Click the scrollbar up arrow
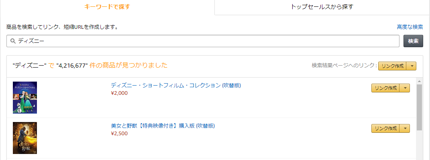430x160 pixels. (x=419, y=81)
